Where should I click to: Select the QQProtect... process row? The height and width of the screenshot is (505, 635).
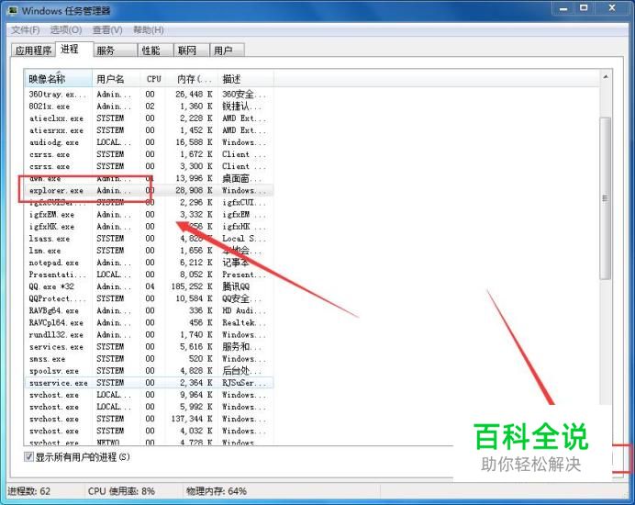[x=149, y=298]
